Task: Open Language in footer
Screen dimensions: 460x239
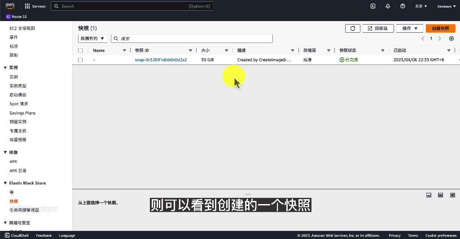Action: (x=67, y=235)
